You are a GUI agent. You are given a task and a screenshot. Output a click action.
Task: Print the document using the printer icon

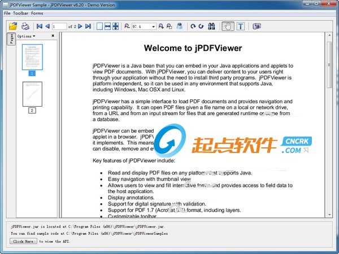[25, 26]
